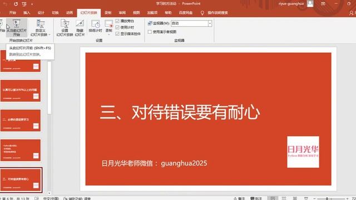Click the thumbnail pane scrollbar handle

click(x=50, y=88)
